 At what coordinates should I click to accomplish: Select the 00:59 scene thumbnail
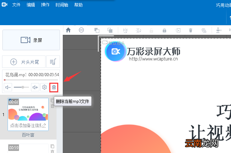click(28, 149)
